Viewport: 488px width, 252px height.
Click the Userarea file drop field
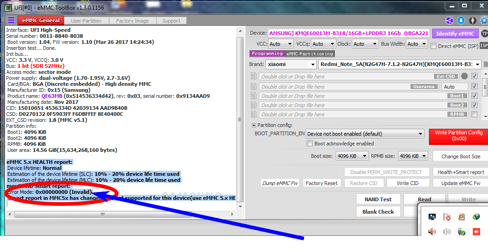pyautogui.click(x=349, y=87)
